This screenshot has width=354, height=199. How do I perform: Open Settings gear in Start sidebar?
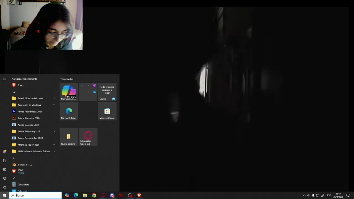coord(4,178)
